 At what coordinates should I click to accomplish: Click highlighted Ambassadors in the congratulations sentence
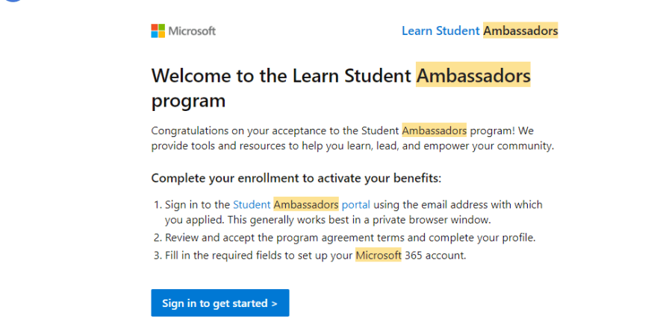coord(434,130)
